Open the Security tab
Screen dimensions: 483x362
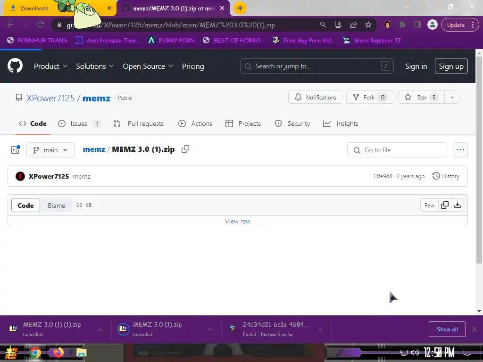click(x=292, y=123)
